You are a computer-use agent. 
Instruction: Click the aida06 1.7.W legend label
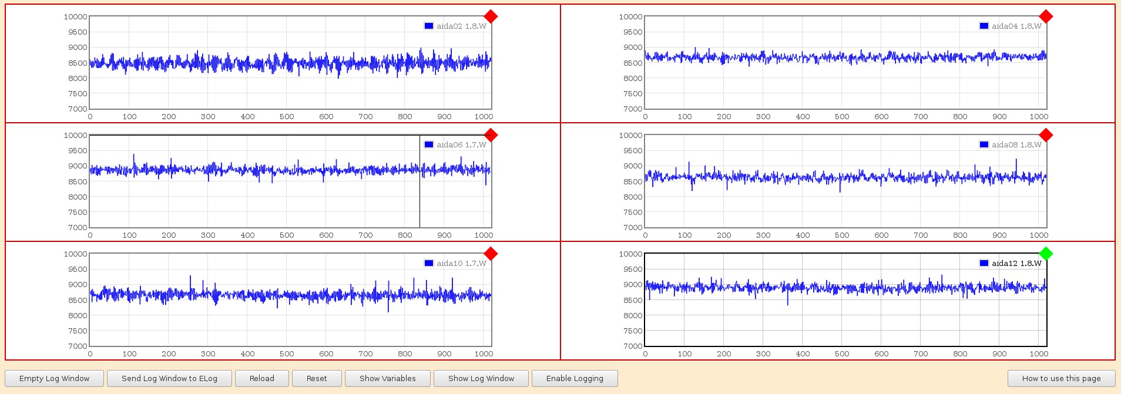click(x=461, y=144)
